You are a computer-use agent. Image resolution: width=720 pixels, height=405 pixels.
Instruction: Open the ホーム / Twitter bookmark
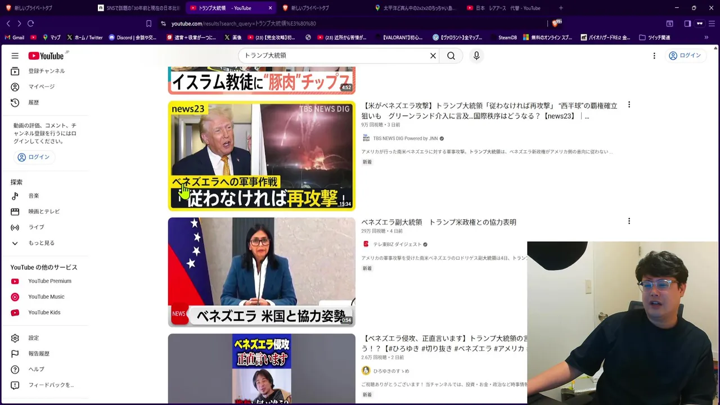(84, 38)
